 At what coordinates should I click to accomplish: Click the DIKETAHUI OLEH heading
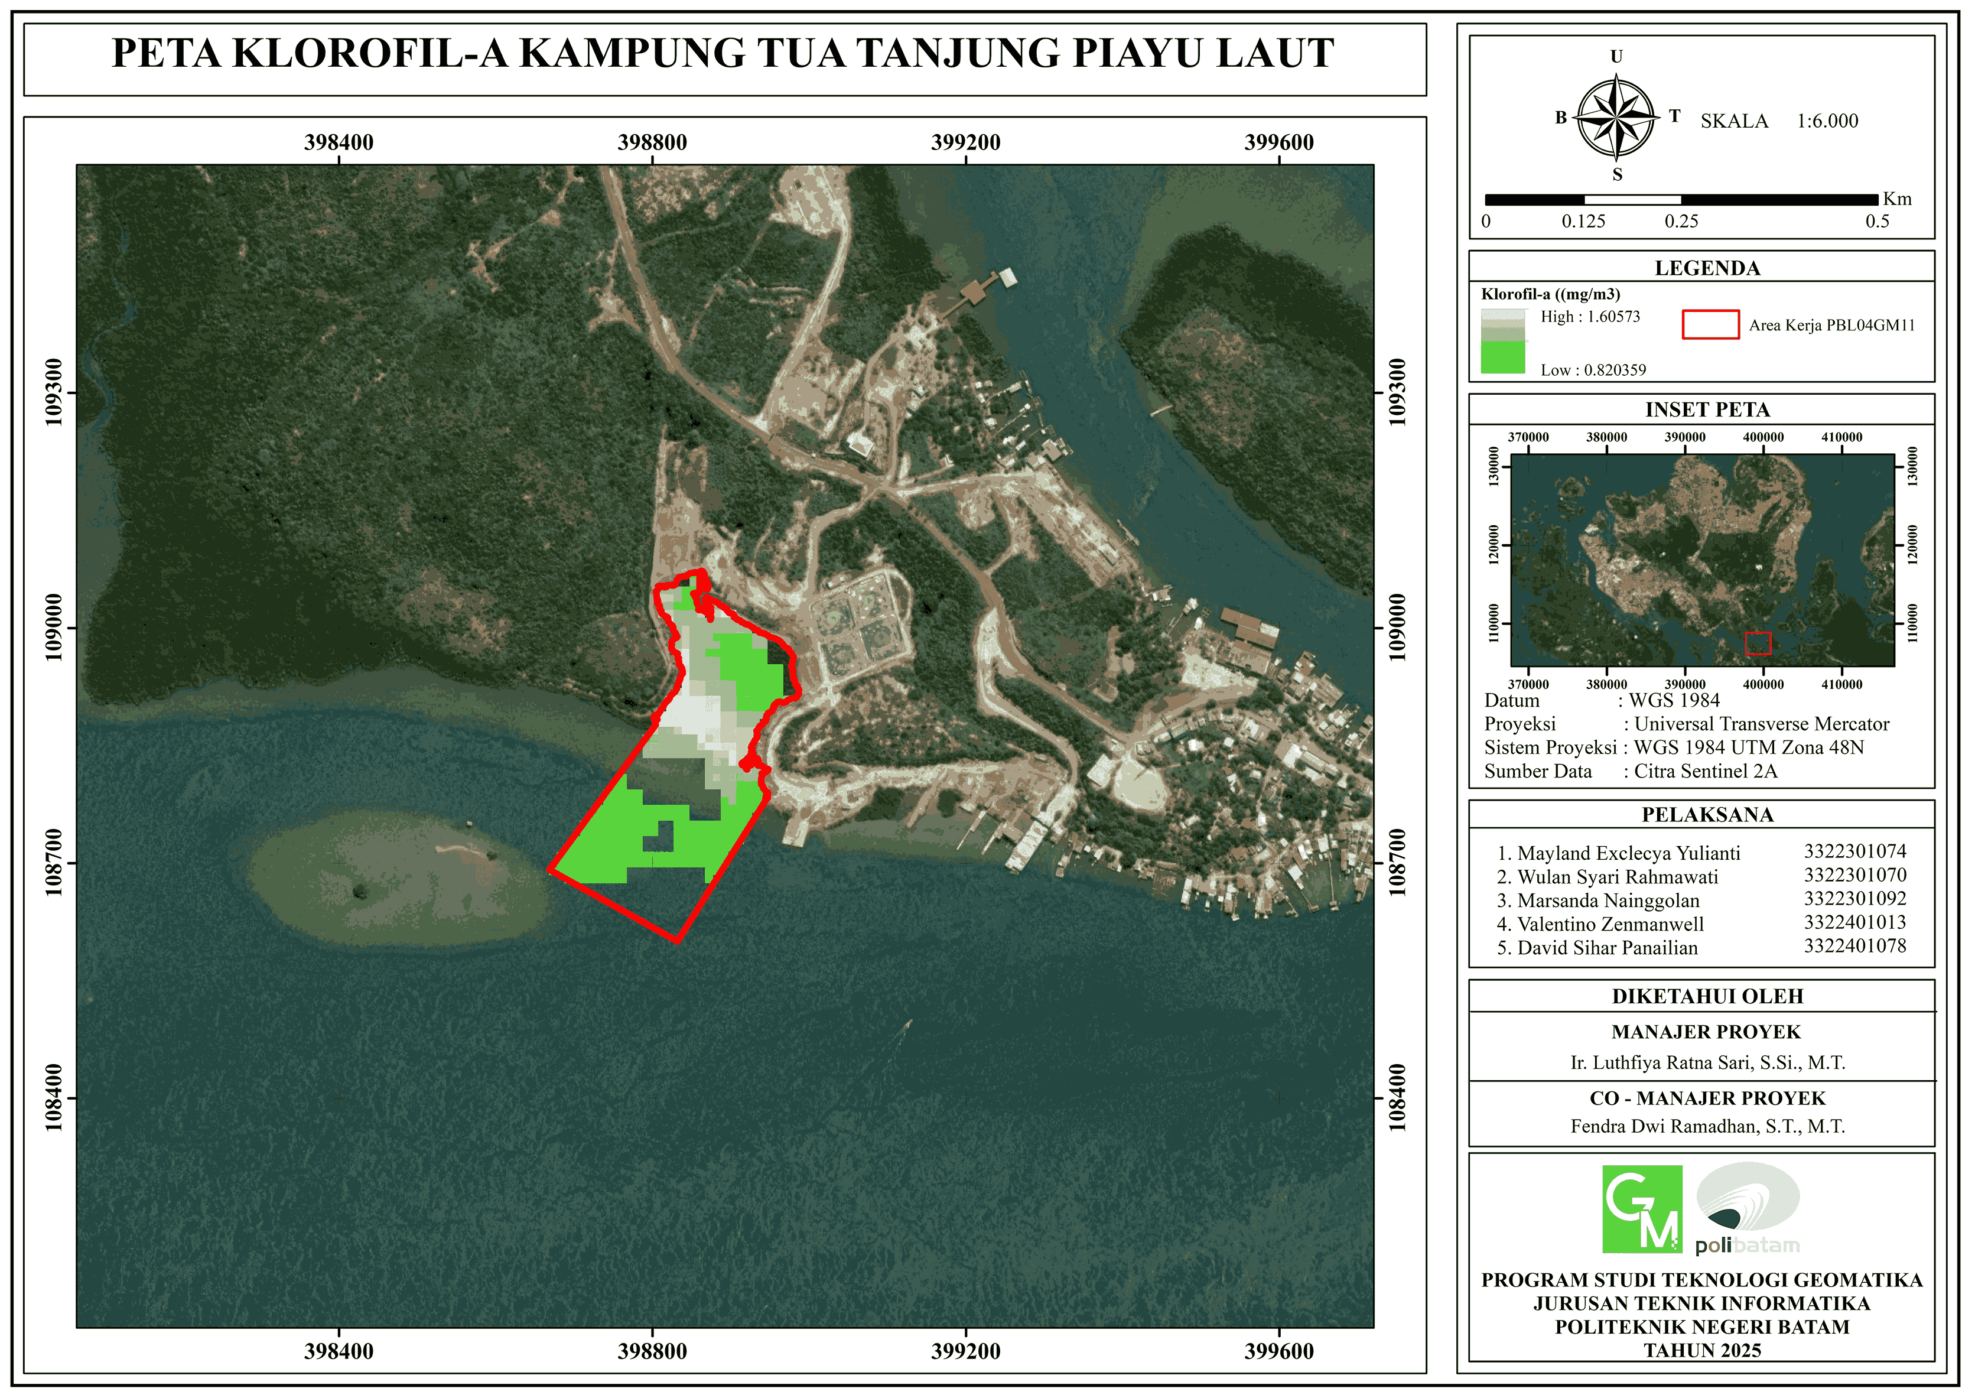tap(1707, 997)
